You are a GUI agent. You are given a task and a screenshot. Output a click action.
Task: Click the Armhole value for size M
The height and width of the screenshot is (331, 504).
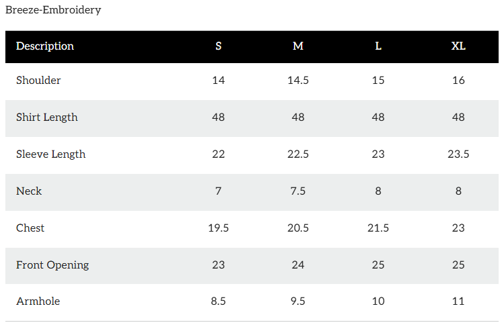tap(298, 301)
